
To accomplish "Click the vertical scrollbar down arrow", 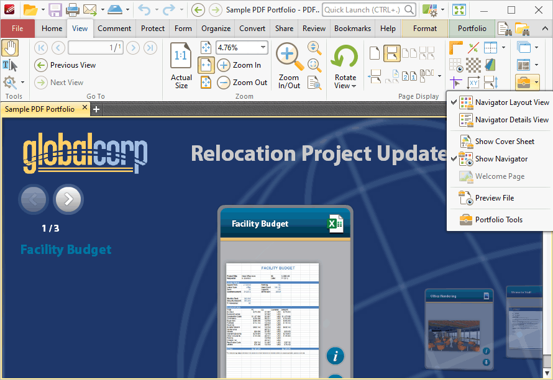I will [x=547, y=373].
